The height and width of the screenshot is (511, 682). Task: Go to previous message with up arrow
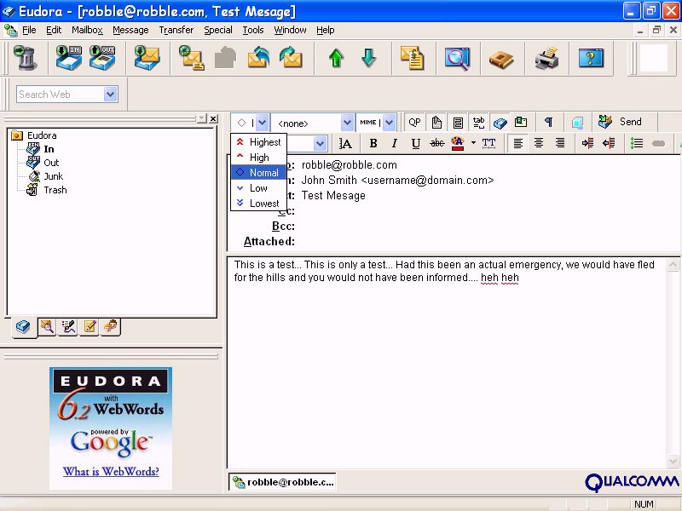point(336,58)
